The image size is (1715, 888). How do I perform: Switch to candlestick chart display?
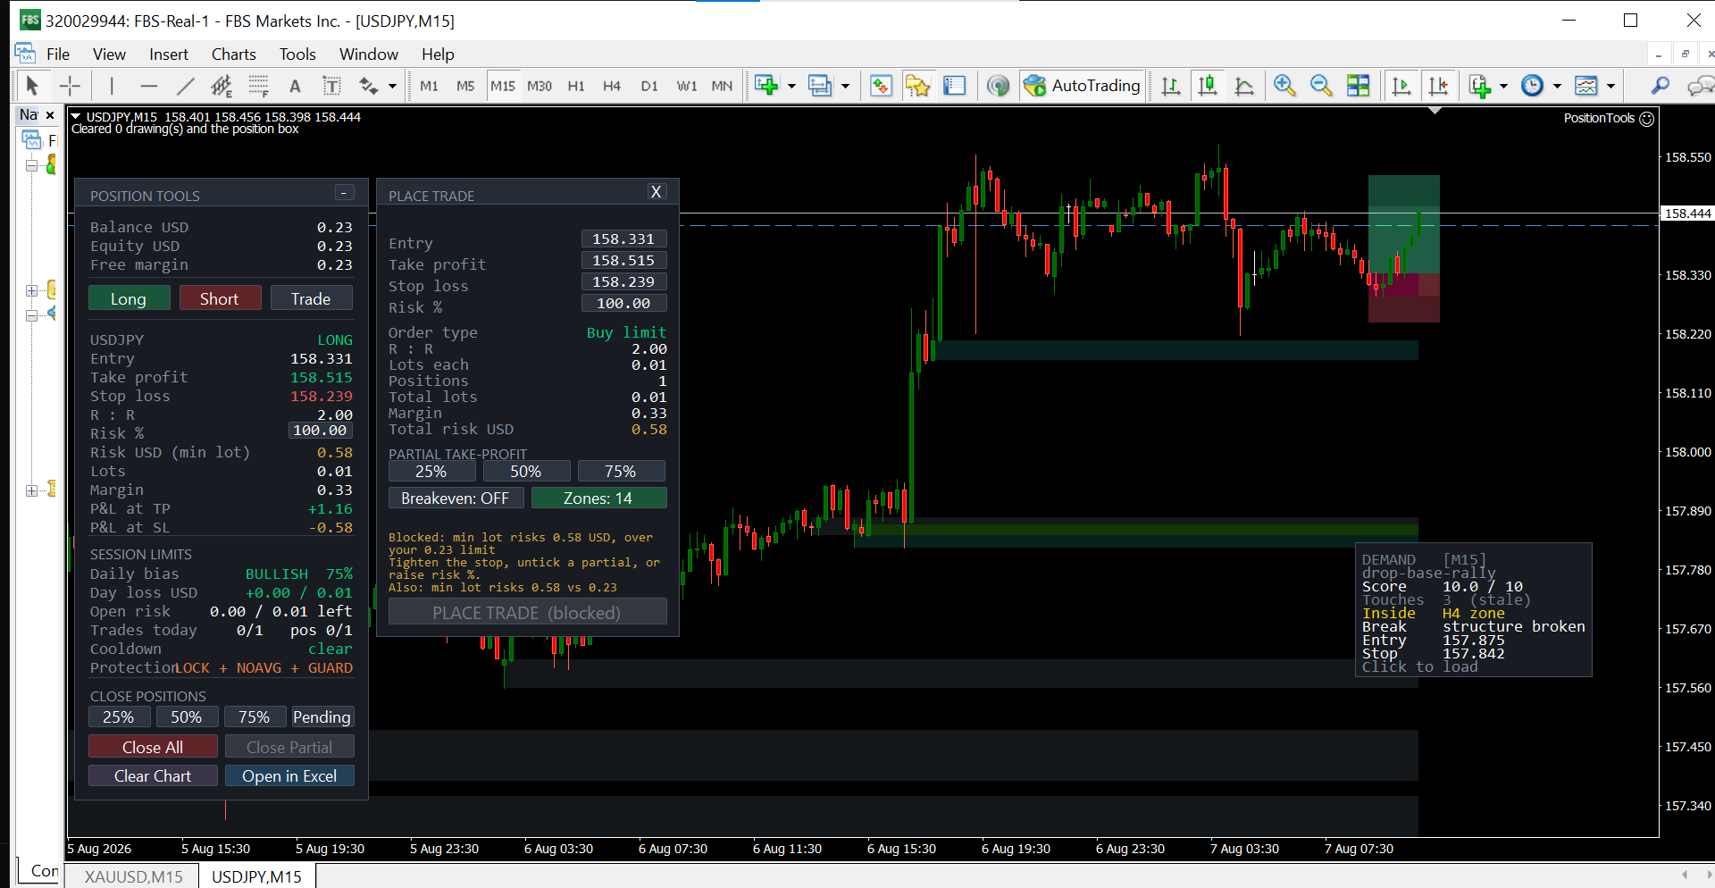coord(1208,86)
